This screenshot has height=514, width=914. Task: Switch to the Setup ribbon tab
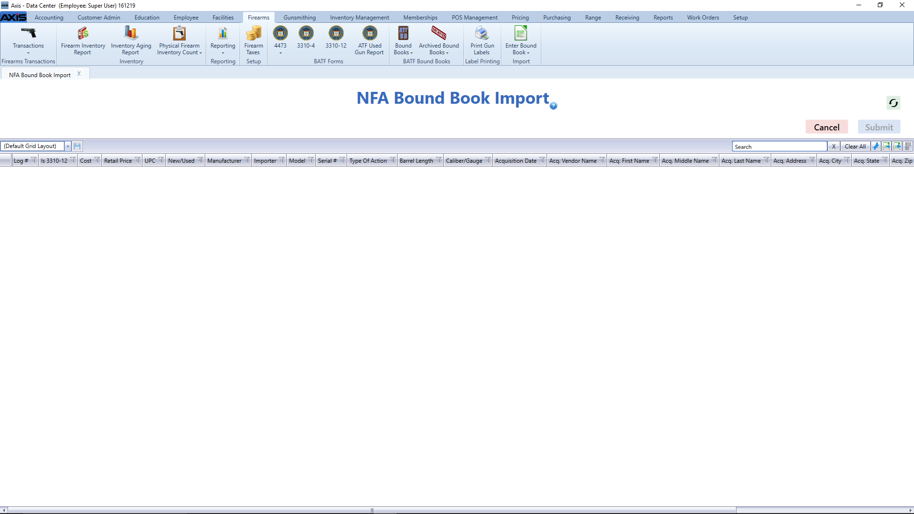(740, 18)
